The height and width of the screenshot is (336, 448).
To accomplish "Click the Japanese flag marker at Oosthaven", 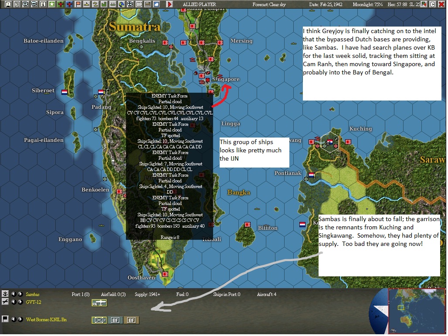I will (165, 274).
